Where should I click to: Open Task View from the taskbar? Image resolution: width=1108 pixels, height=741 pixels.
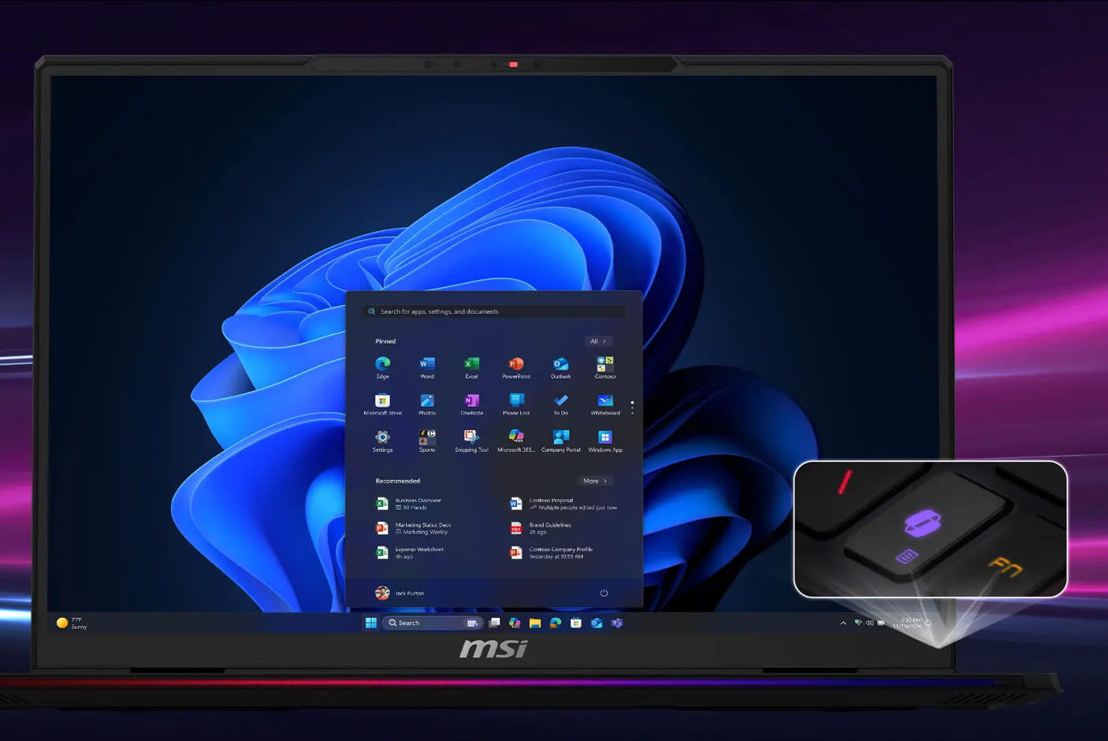coord(494,623)
